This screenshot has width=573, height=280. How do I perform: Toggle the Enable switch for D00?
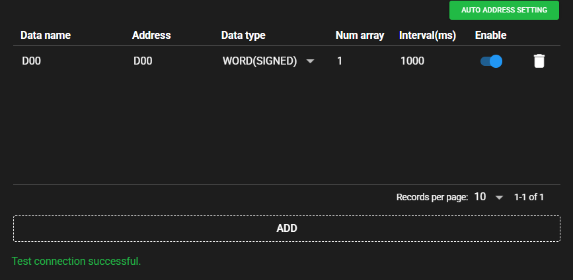tap(491, 61)
